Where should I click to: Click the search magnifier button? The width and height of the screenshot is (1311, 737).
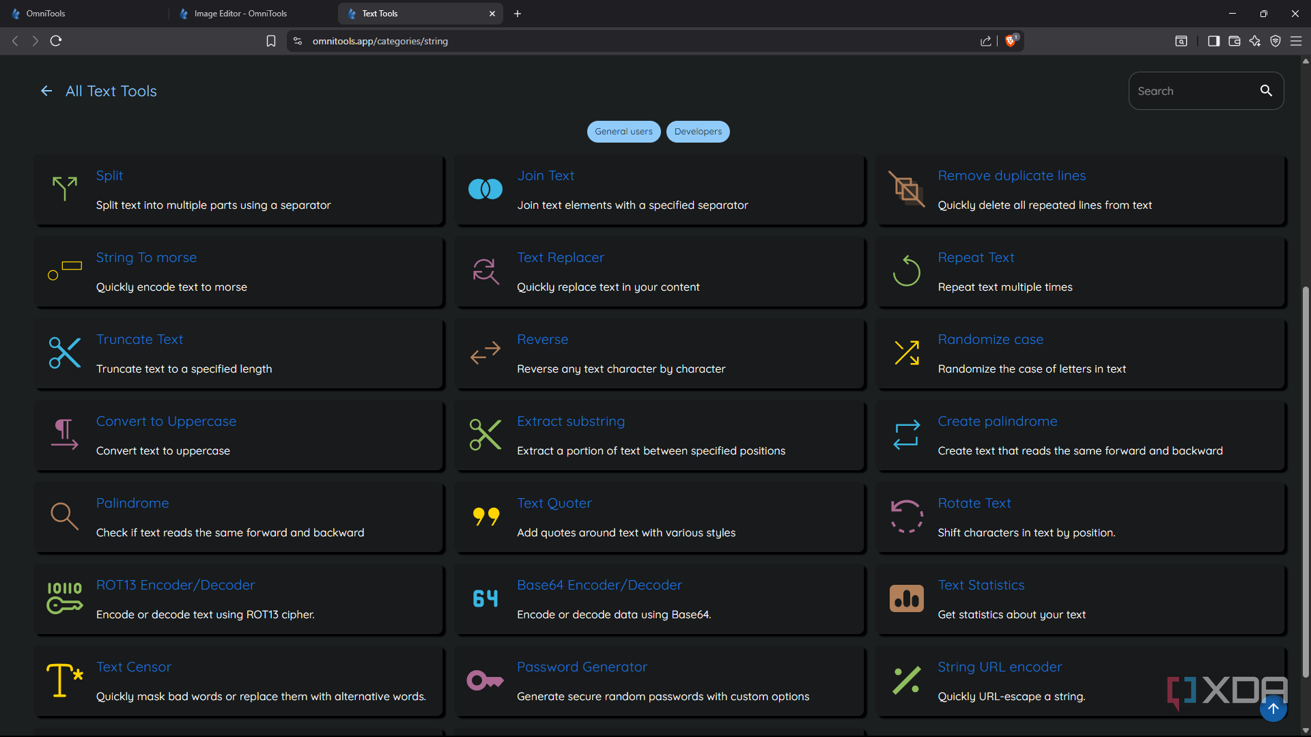tap(1266, 91)
